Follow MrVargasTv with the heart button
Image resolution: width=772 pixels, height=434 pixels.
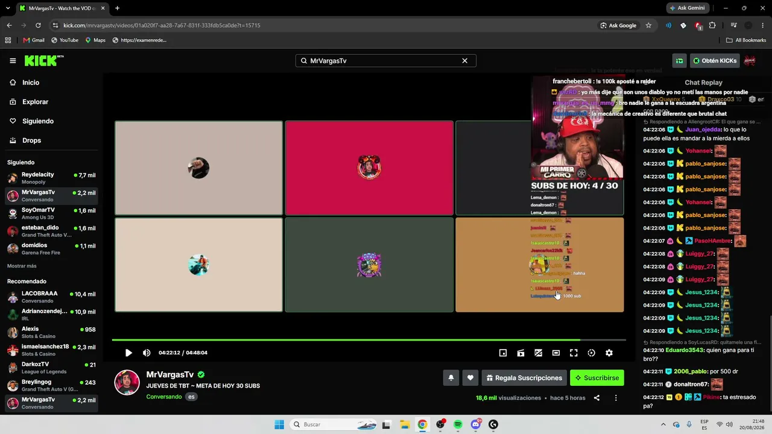click(x=470, y=378)
